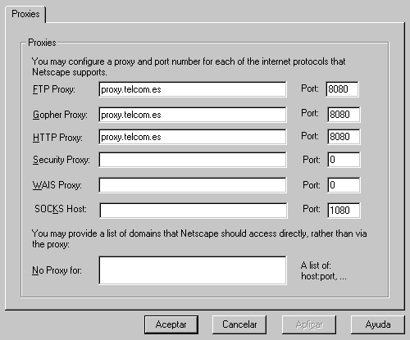Click the Cancelar button
The width and height of the screenshot is (410, 340).
[x=239, y=324]
